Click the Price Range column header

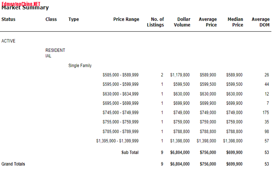[126, 19]
